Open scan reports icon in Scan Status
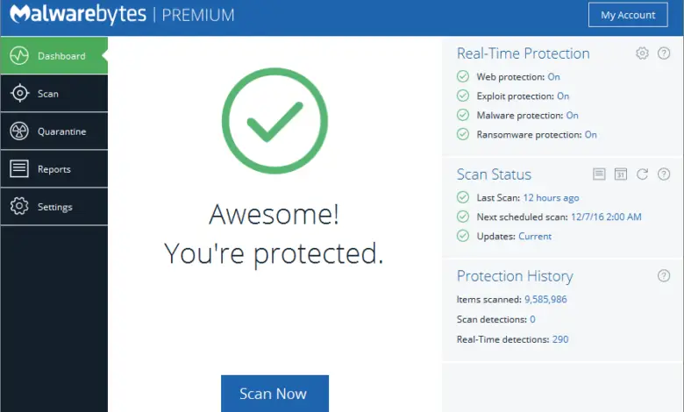684x412 pixels. [x=599, y=174]
